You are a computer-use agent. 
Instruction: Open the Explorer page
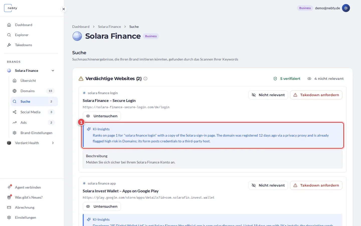[x=31, y=35]
